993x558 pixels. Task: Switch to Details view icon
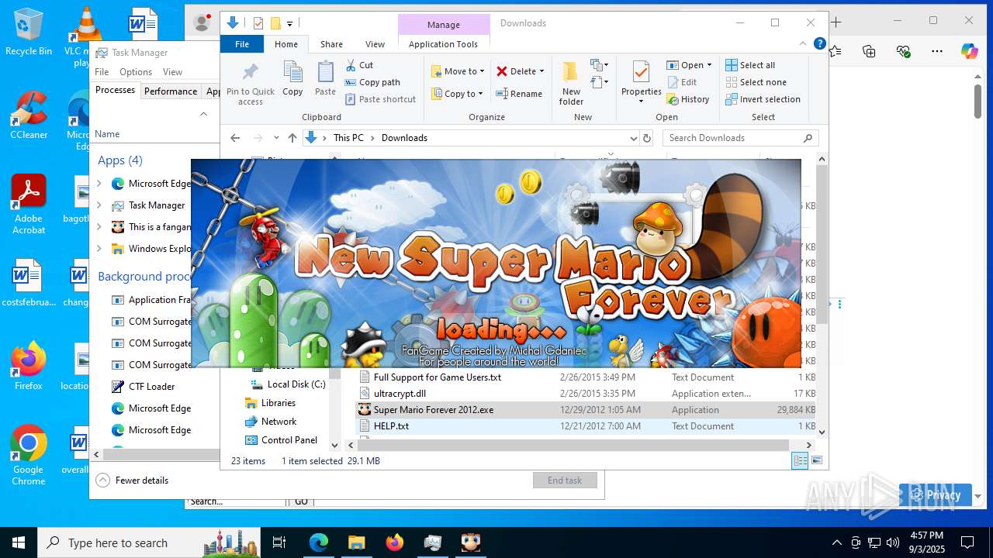(800, 460)
